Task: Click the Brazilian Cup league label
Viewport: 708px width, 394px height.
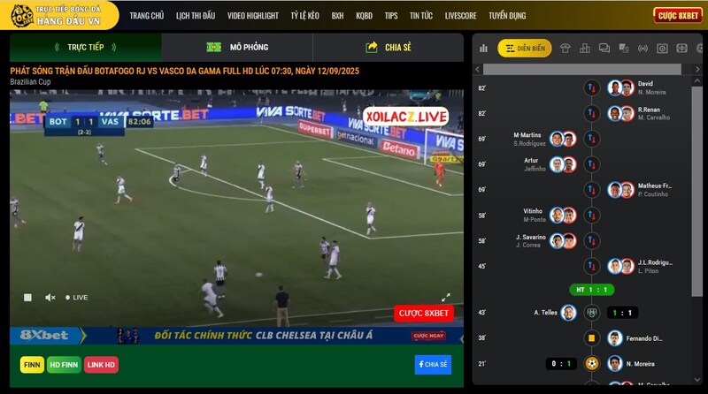Action: click(x=30, y=81)
